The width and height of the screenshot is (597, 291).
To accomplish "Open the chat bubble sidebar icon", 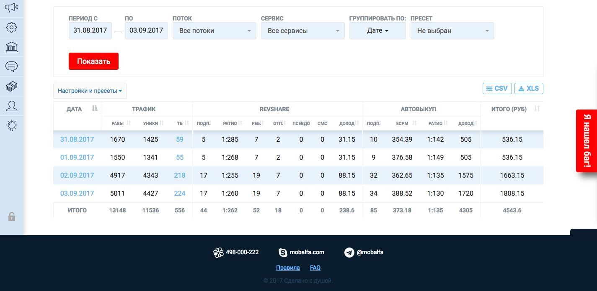I will 12,66.
